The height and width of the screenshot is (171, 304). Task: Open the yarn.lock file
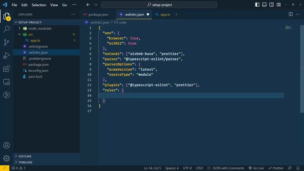[x=47, y=76]
